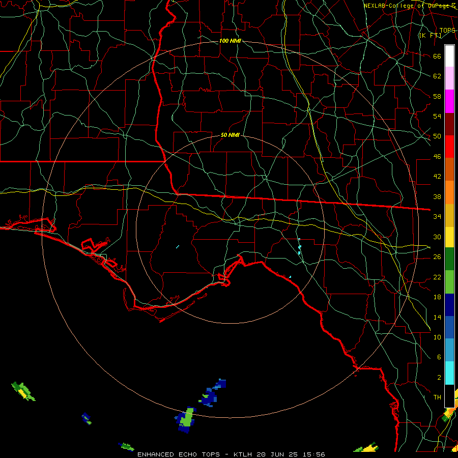458x458 pixels.
Task: Select the light green legend swatch
Action: [x=449, y=282]
